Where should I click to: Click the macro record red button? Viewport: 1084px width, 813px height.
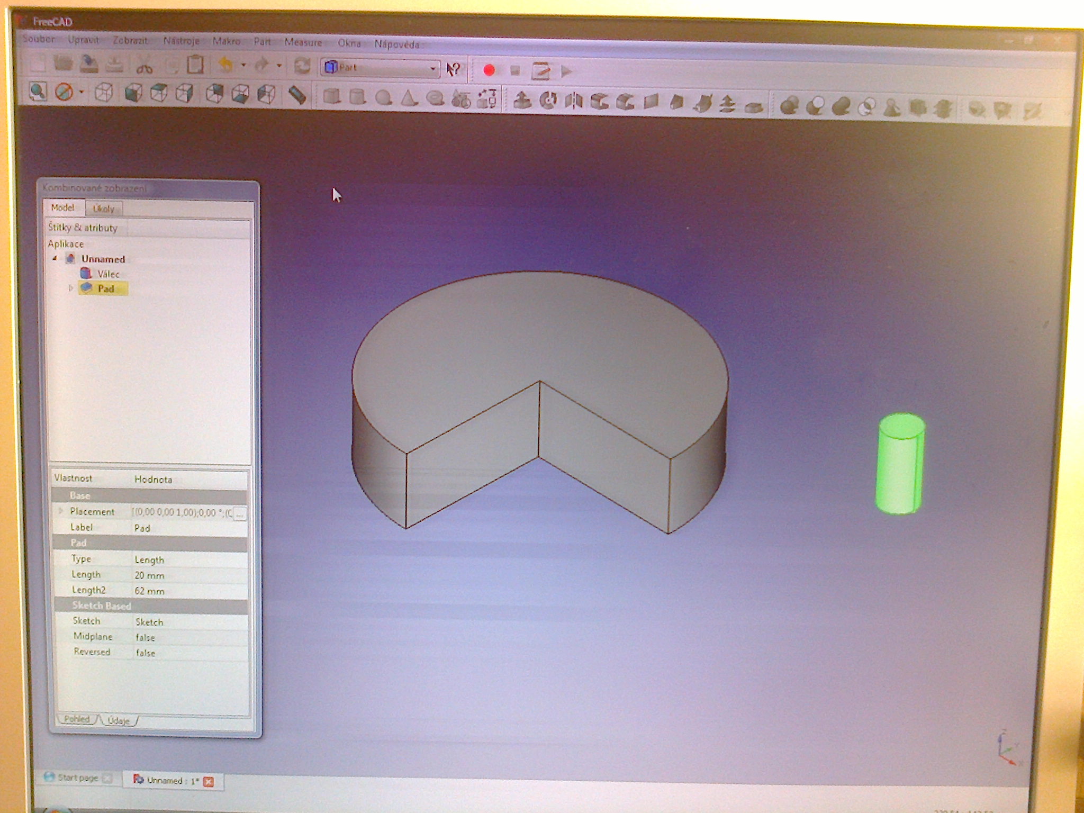[489, 70]
